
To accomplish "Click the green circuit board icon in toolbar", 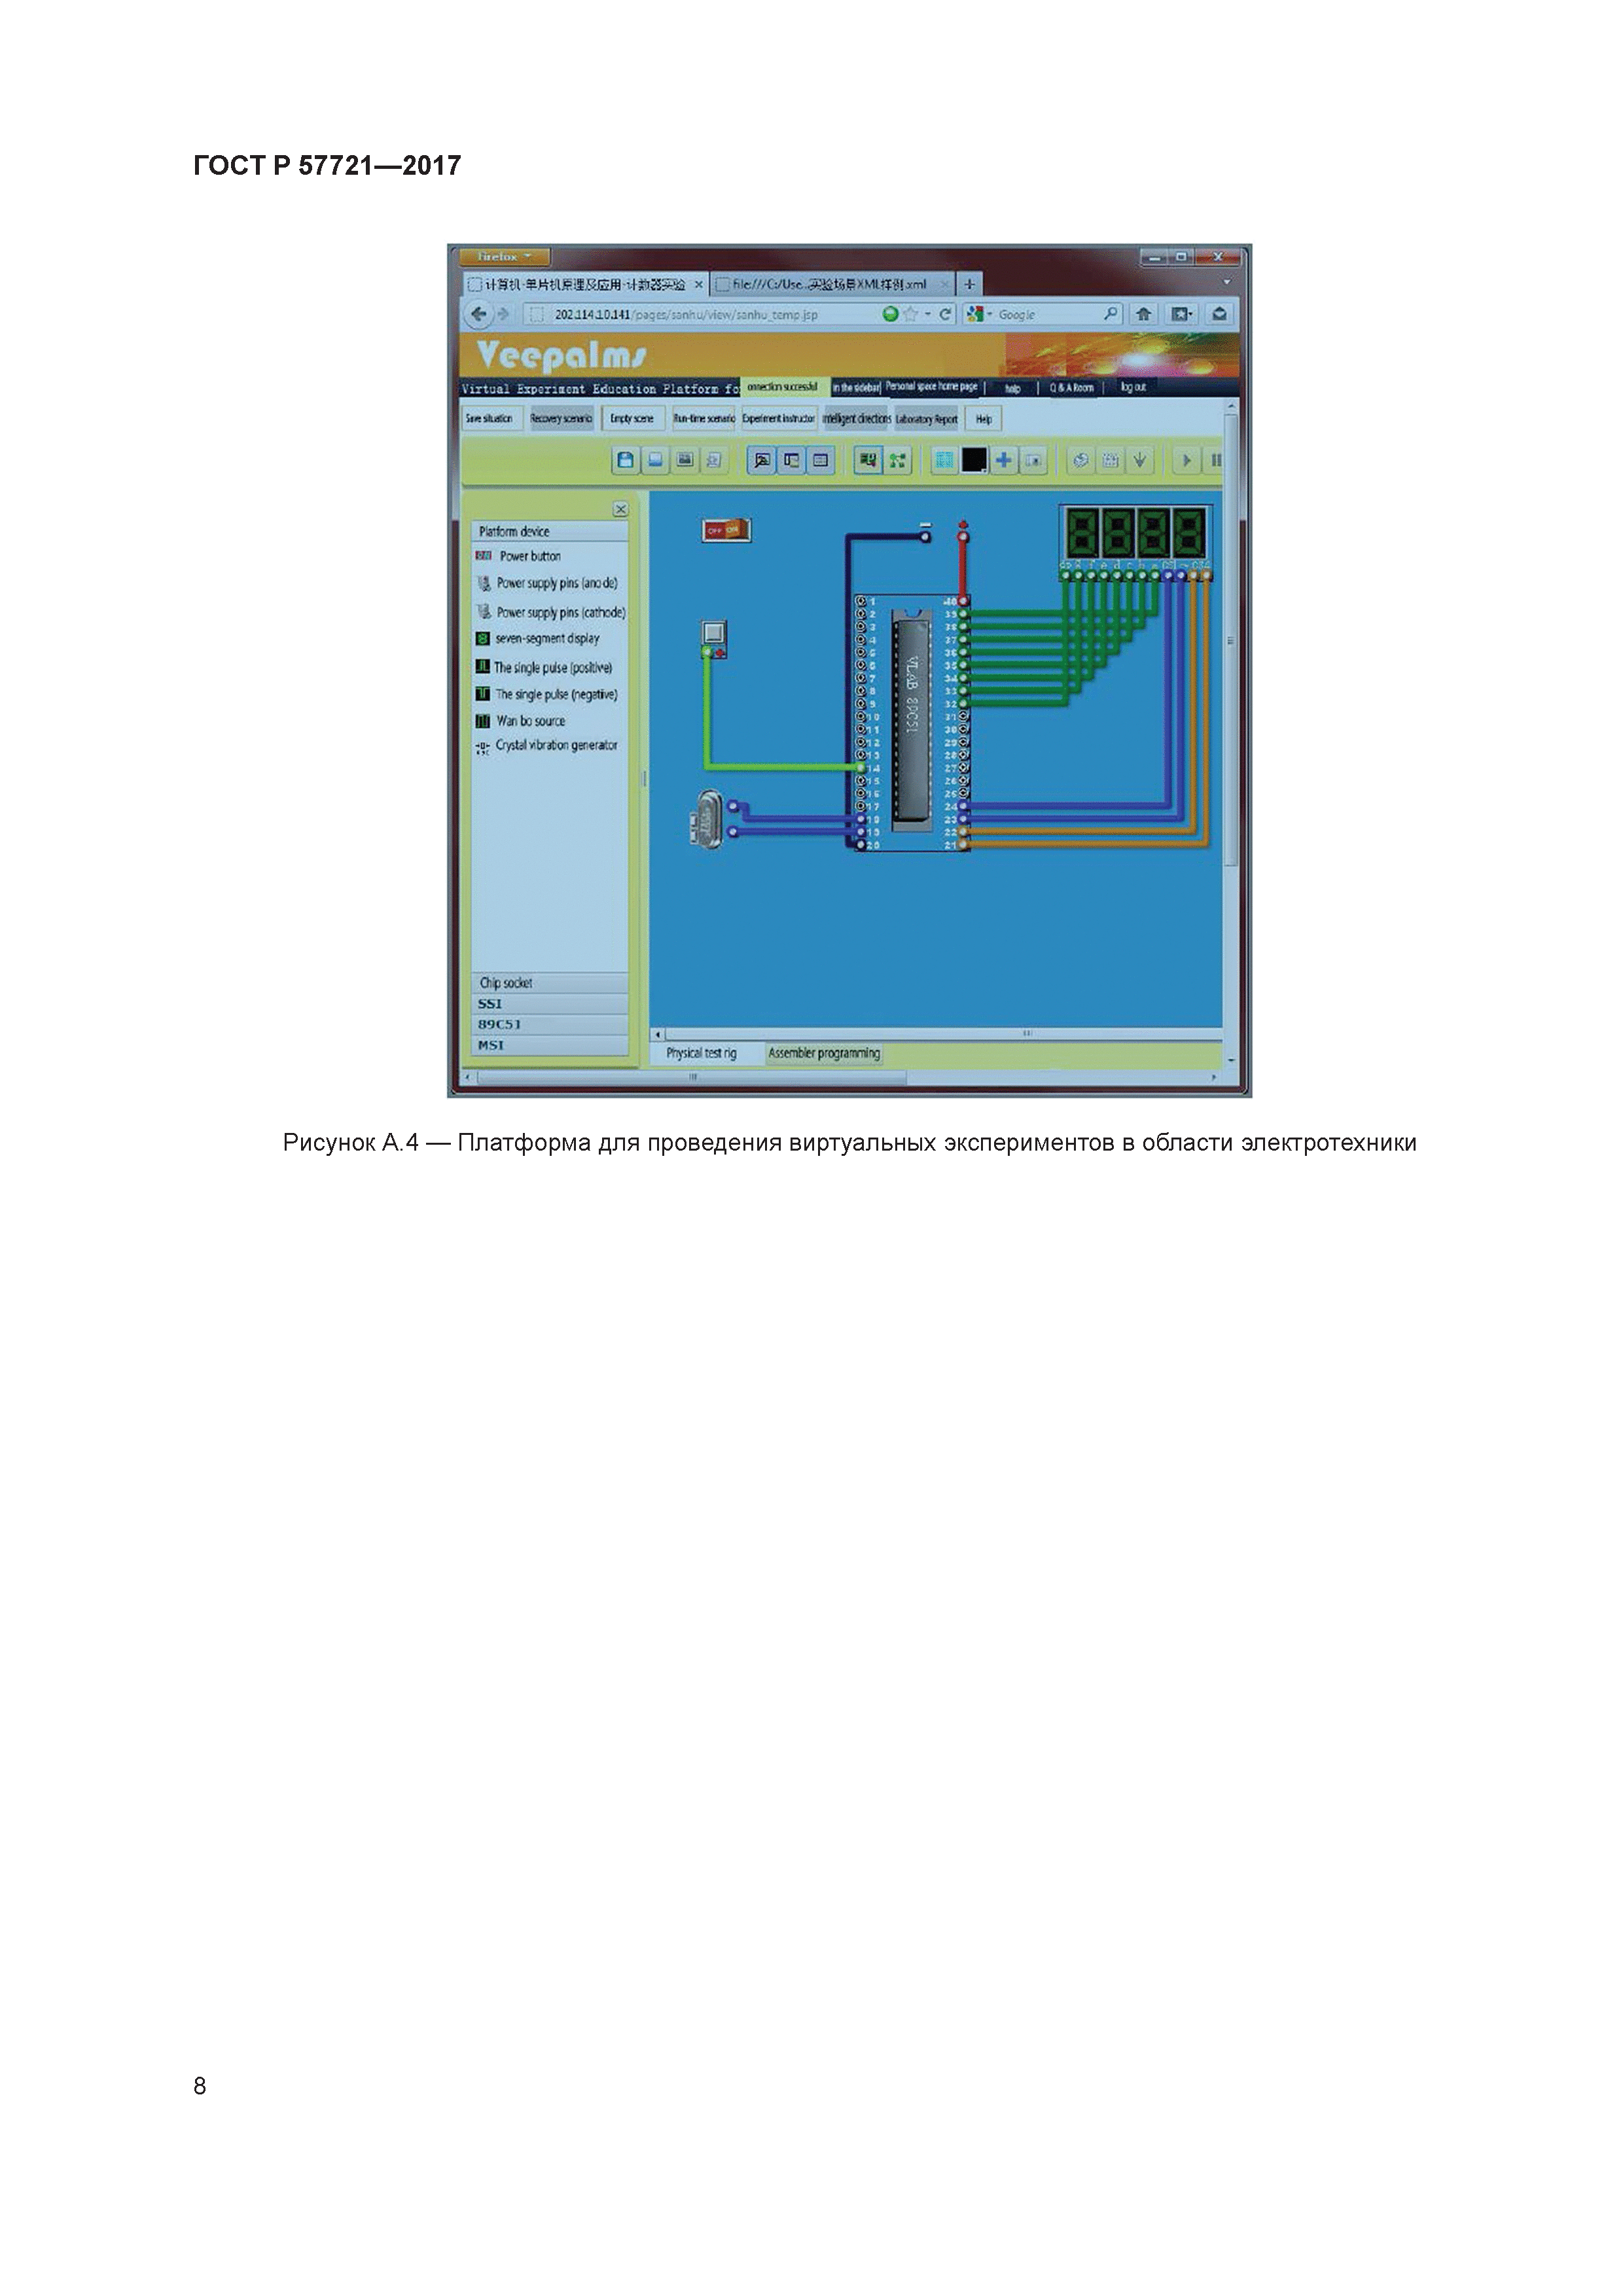I will coord(868,460).
